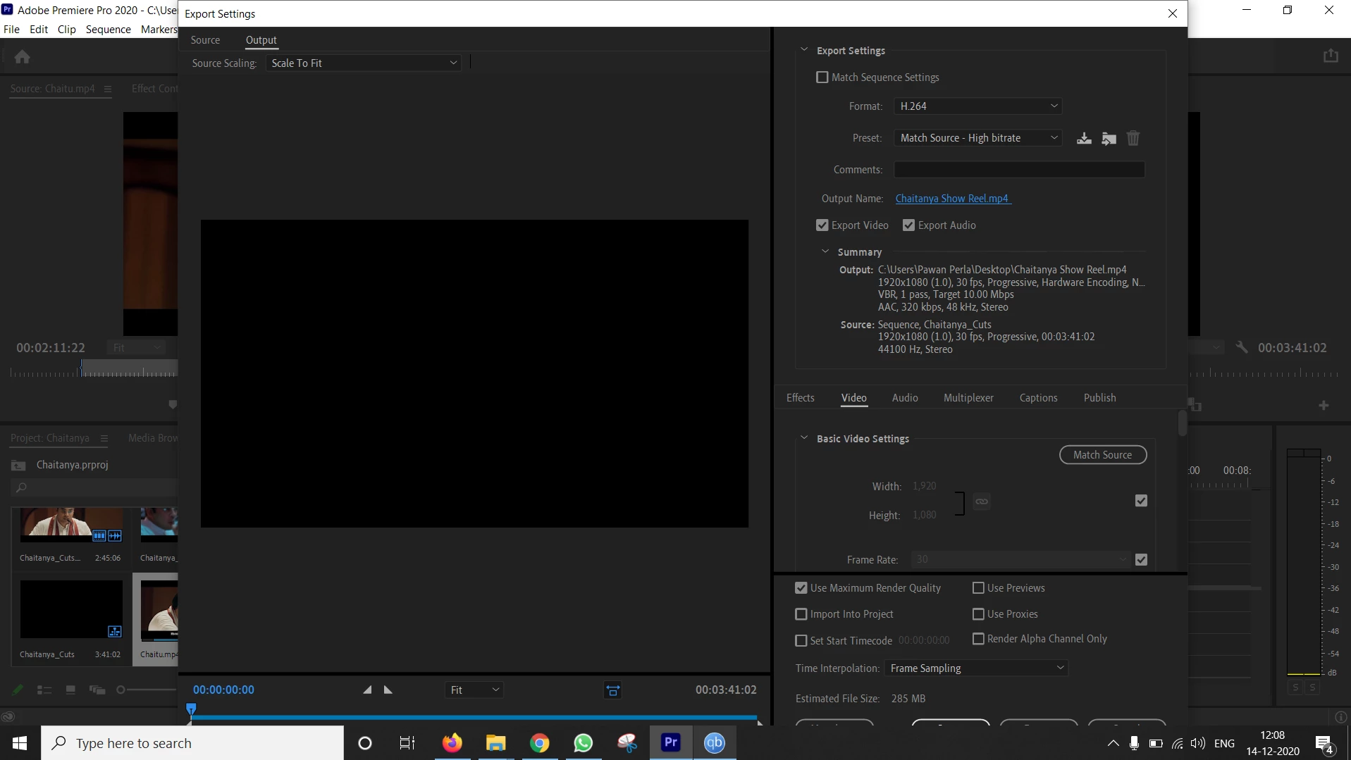
Task: Click output name Chaitanya Show Reel.mp4 link
Action: (952, 199)
